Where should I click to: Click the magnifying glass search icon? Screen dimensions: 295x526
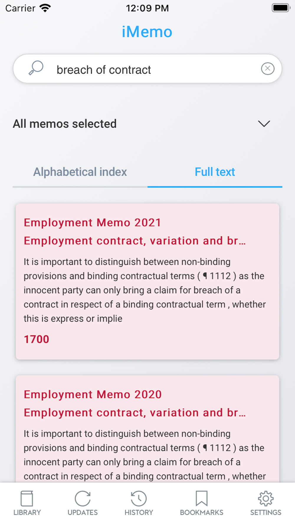point(36,68)
